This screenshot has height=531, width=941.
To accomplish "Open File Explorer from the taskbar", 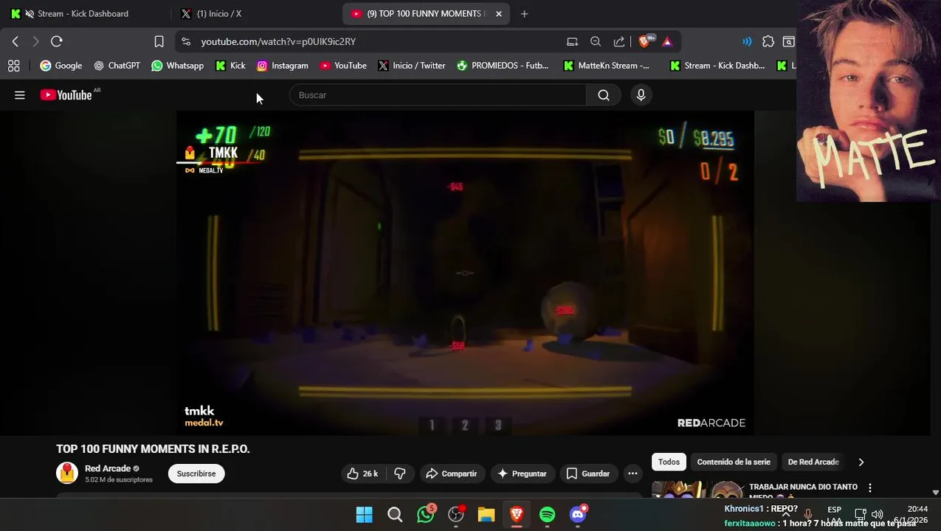I will [486, 515].
